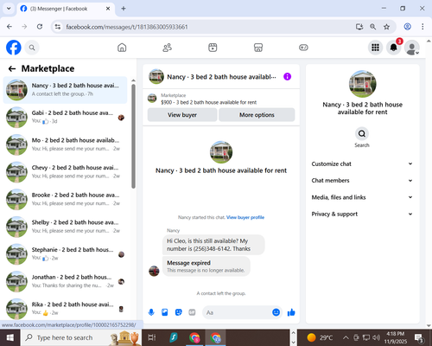Open the account profile avatar dropdown
This screenshot has width=432, height=346.
(x=412, y=48)
